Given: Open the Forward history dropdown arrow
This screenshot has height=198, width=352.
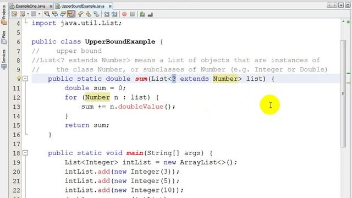Looking at the screenshot, I should [39, 14].
